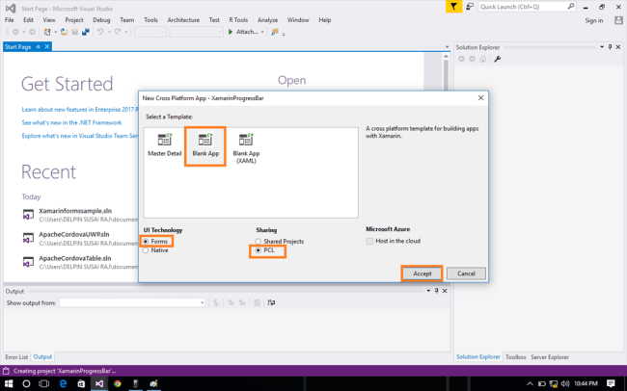627x391 pixels.
Task: Switch to the Toolbox tab
Action: (x=515, y=357)
